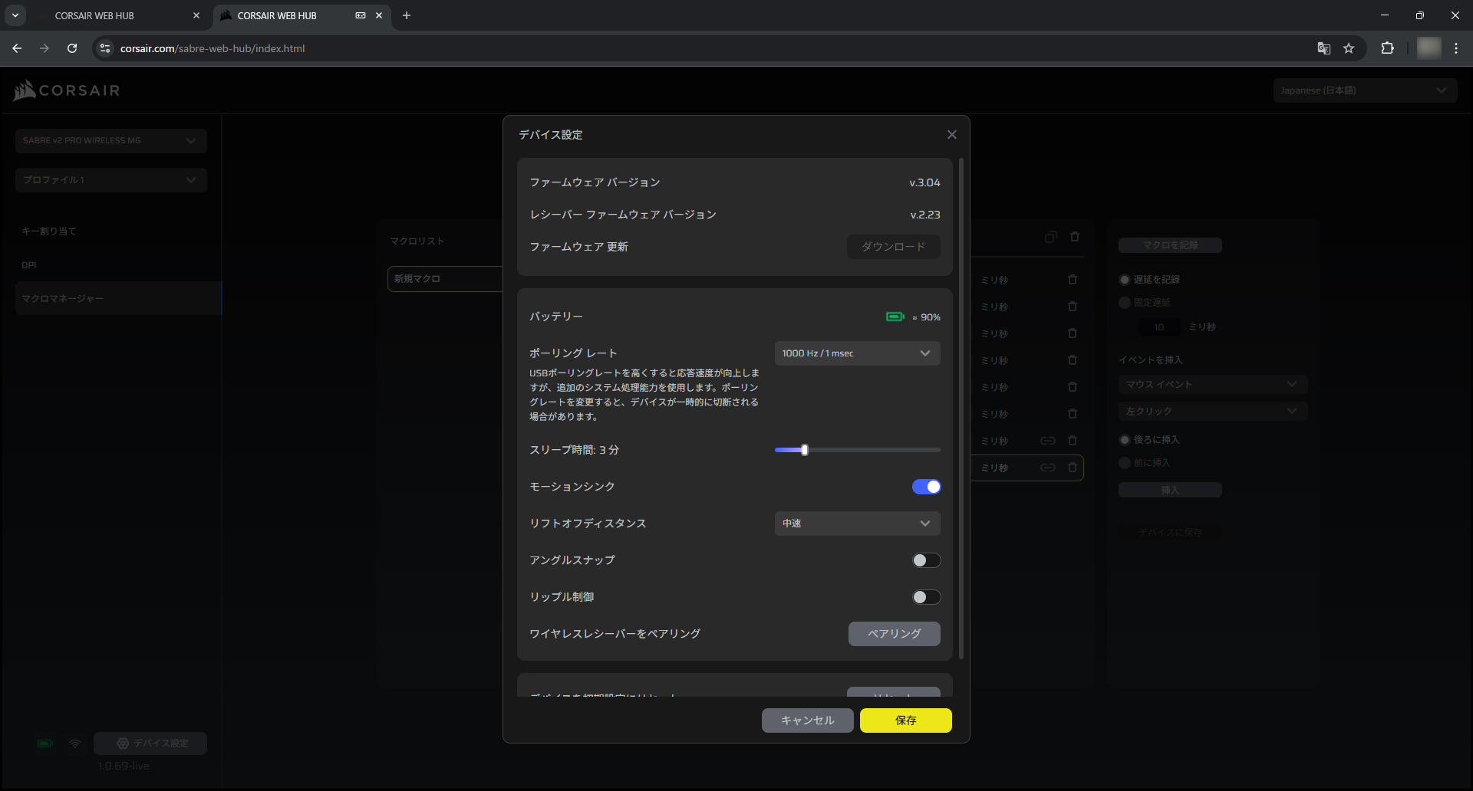Image resolution: width=1473 pixels, height=791 pixels.
Task: Click キャンセル to discard changes
Action: point(808,720)
